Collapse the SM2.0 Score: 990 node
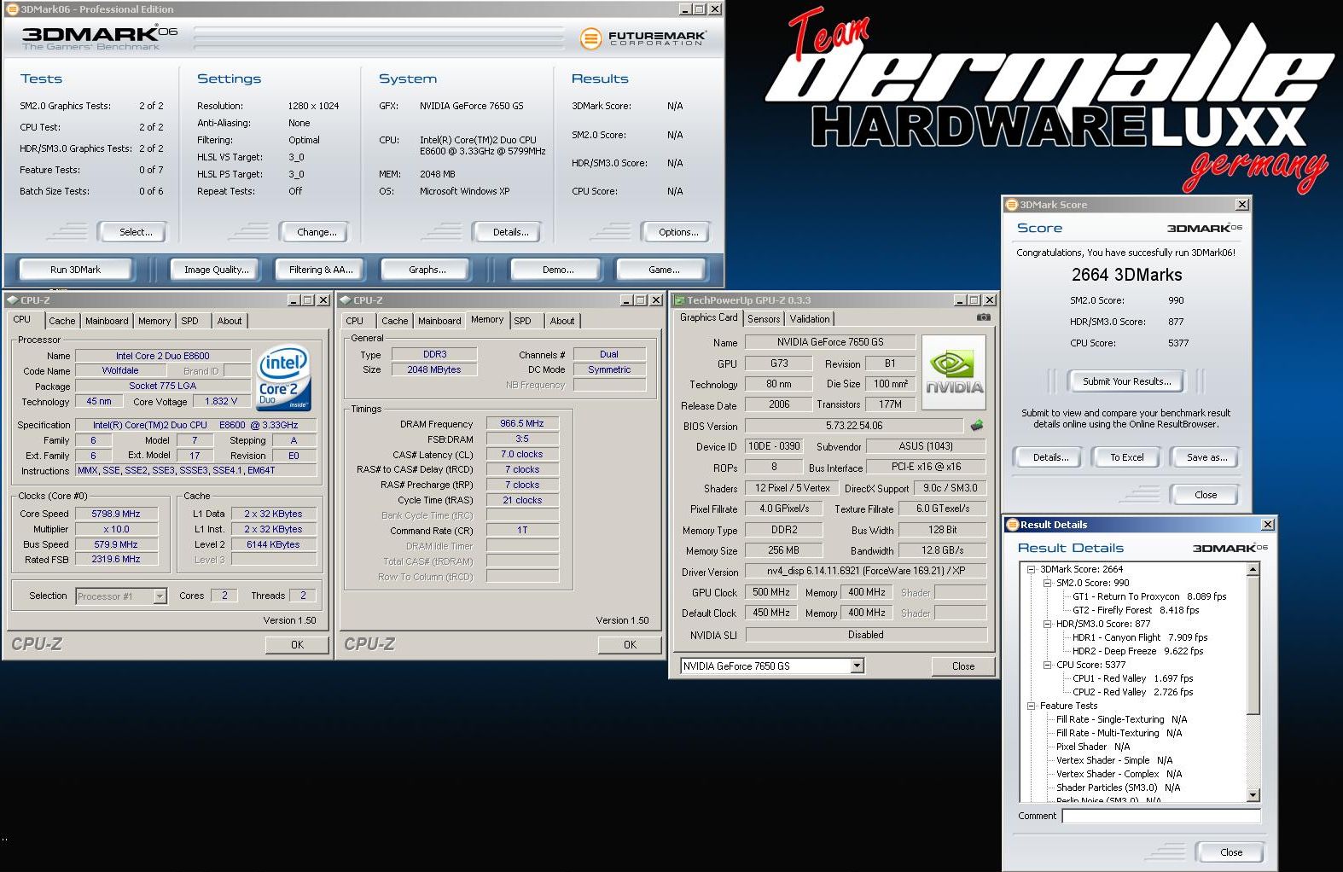 [1047, 583]
